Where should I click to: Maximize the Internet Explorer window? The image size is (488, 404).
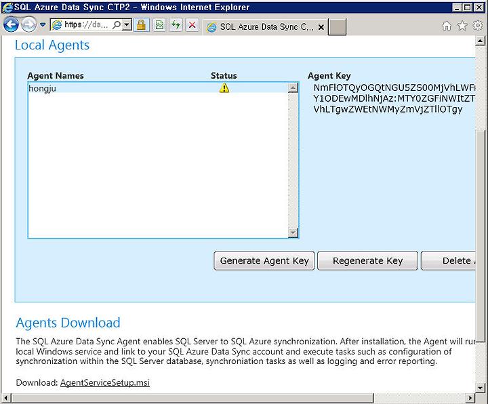468,7
